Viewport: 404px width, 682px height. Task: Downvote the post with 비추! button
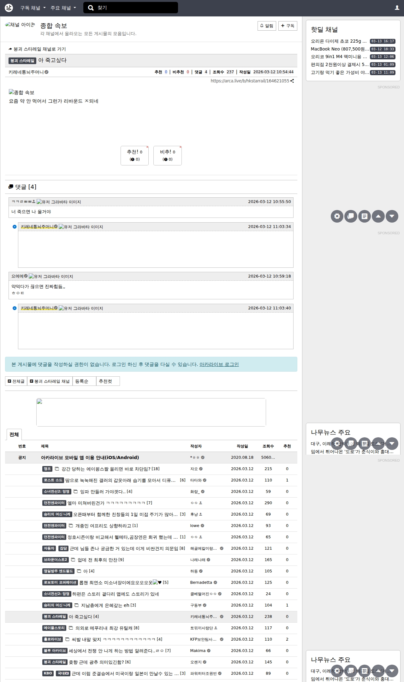(168, 155)
